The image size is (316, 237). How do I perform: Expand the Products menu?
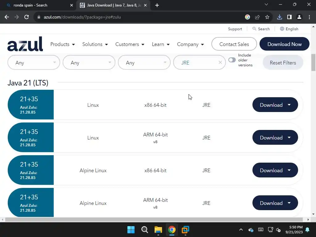click(63, 44)
